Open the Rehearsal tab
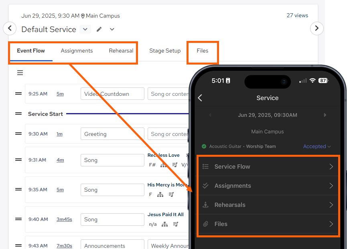The height and width of the screenshot is (249, 347). tap(121, 51)
